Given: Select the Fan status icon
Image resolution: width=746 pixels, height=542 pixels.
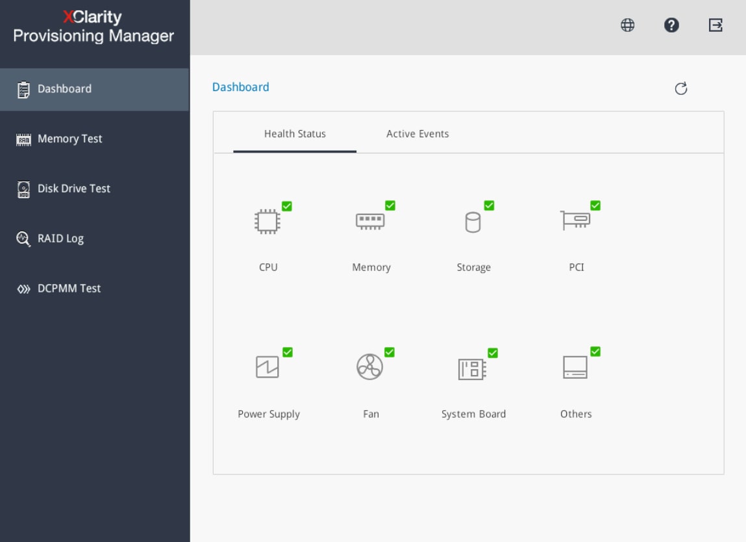Looking at the screenshot, I should click(x=370, y=367).
